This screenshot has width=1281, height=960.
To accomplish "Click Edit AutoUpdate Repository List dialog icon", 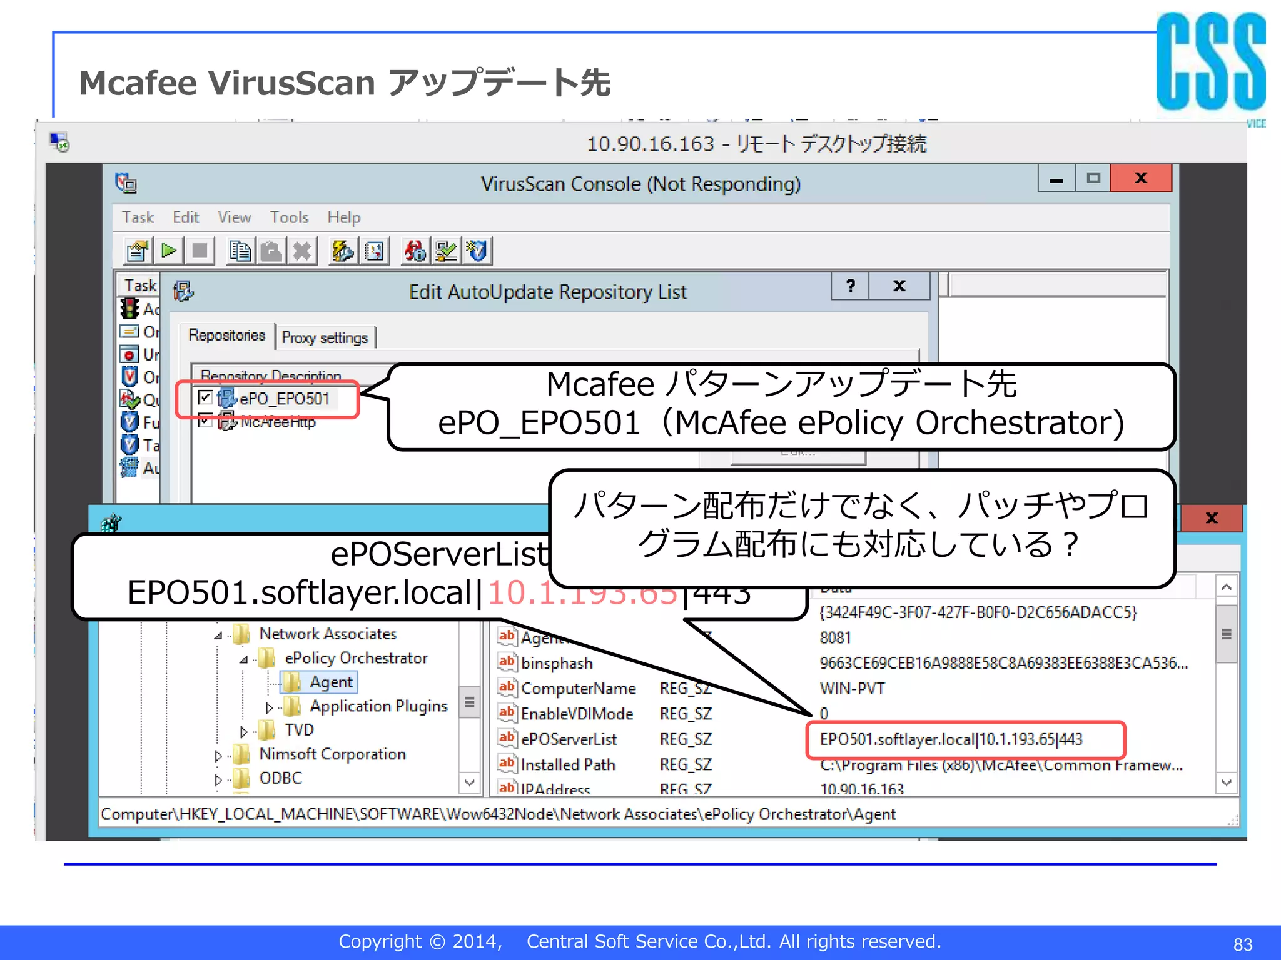I will click(x=183, y=291).
